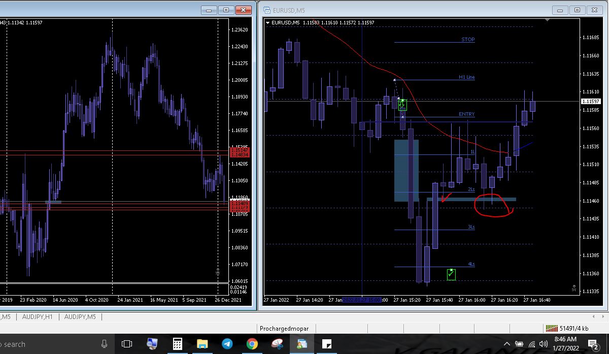Select the 3Ls level label
609x354 pixels.
tap(471, 227)
